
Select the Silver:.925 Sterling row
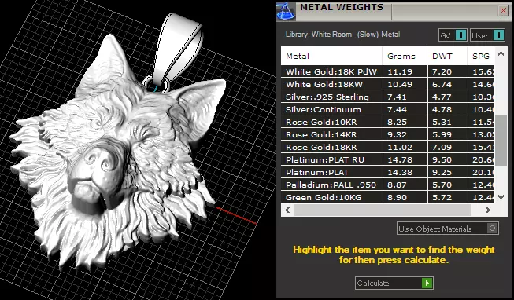point(388,97)
